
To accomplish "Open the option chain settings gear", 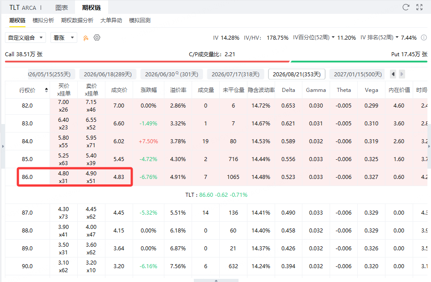I will [x=97, y=37].
